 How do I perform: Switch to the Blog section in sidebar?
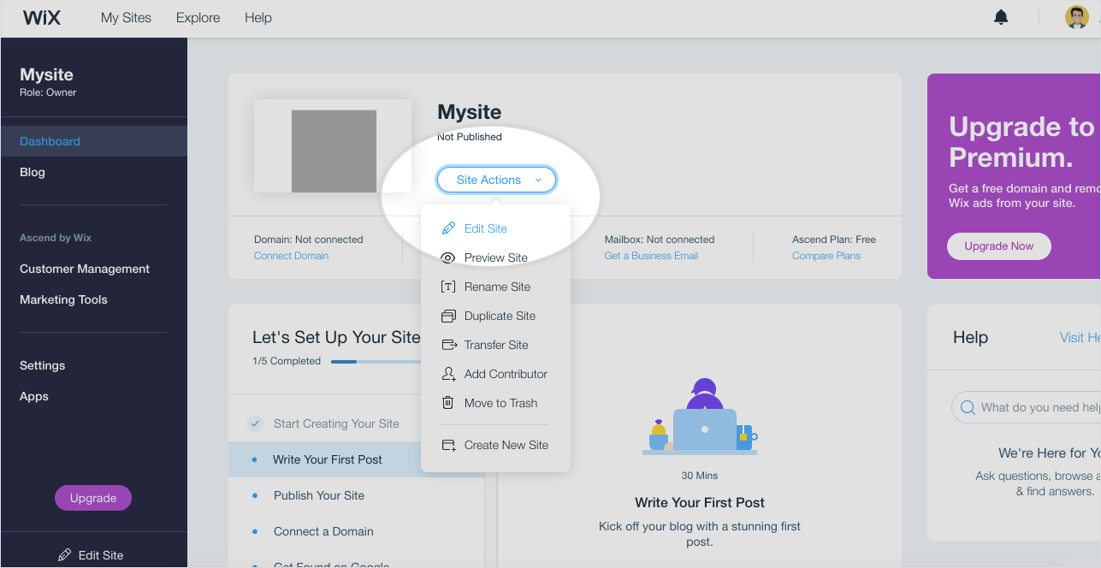[x=32, y=172]
